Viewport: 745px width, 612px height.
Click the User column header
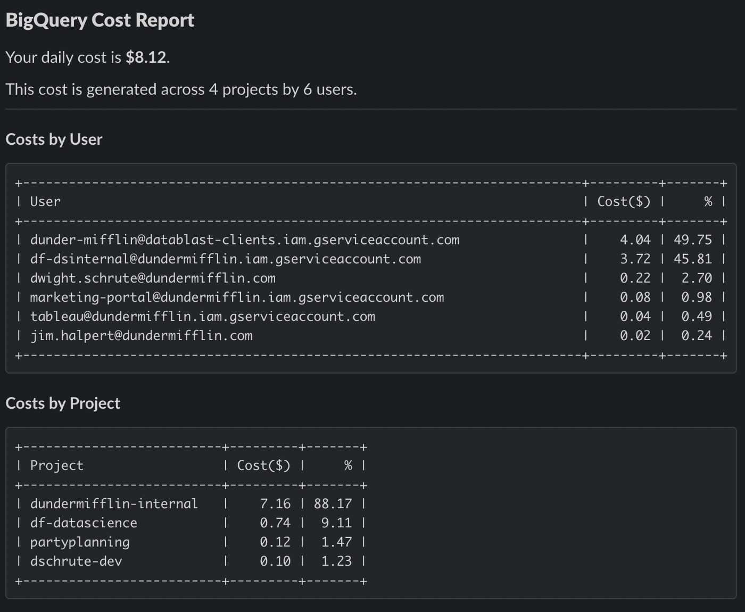tap(45, 201)
